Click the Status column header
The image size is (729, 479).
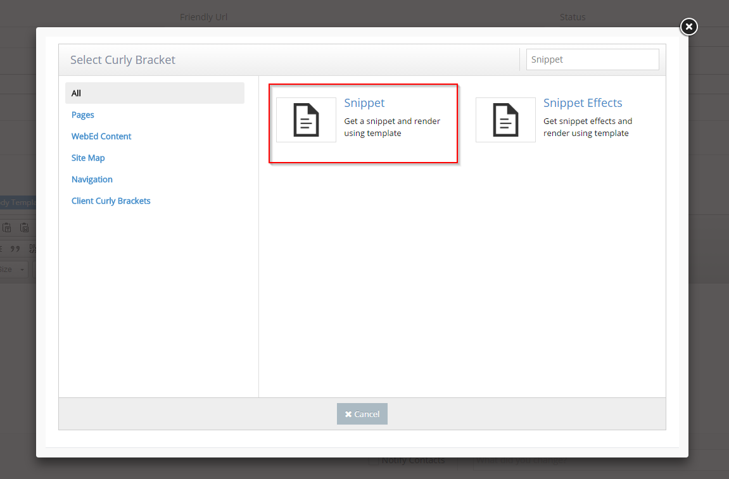[x=573, y=17]
